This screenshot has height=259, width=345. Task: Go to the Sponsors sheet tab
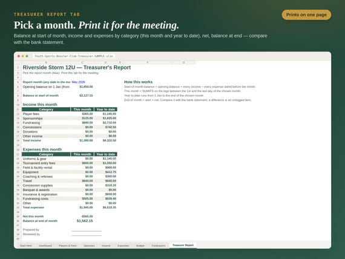[x=89, y=246]
